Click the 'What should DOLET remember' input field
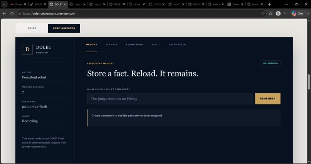Screen dimensions: 311x164 (x=170, y=99)
